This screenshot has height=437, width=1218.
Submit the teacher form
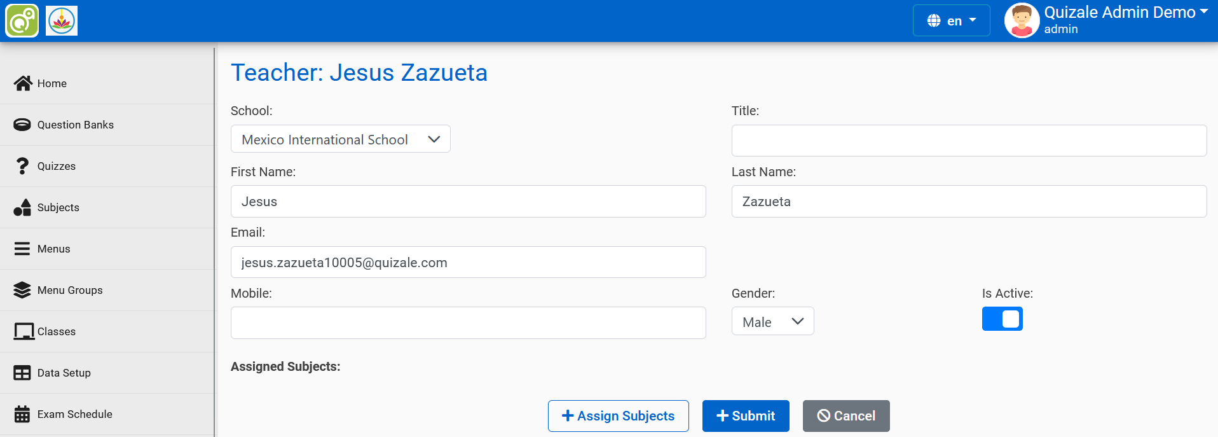(x=745, y=415)
